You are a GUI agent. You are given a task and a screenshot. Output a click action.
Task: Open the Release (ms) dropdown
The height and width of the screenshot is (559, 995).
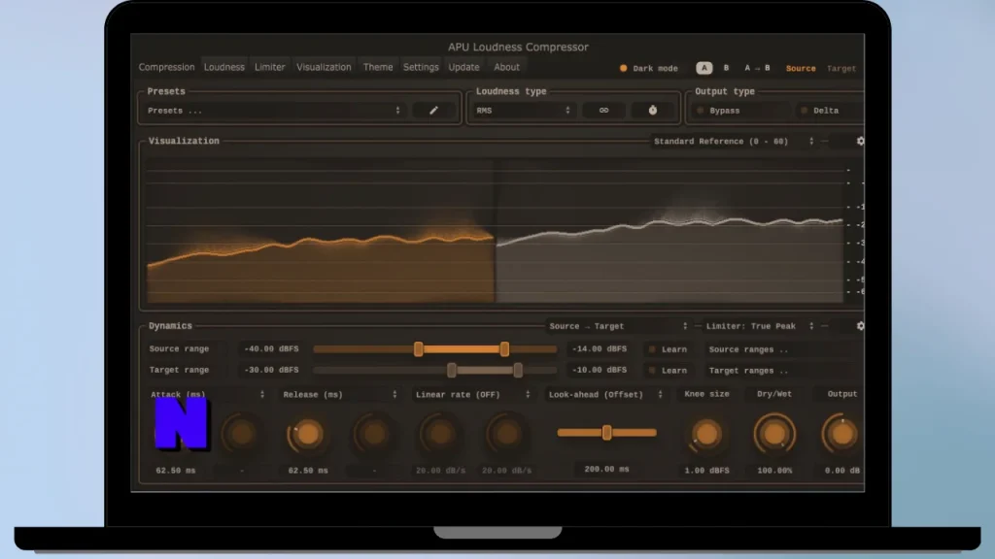[340, 394]
